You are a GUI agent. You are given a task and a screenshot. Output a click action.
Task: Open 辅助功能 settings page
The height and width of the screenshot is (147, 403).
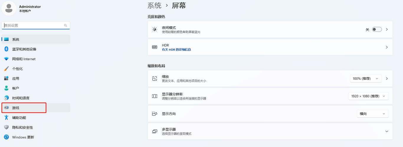[36, 118]
